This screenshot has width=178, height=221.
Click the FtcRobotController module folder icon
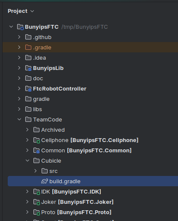tap(28, 89)
